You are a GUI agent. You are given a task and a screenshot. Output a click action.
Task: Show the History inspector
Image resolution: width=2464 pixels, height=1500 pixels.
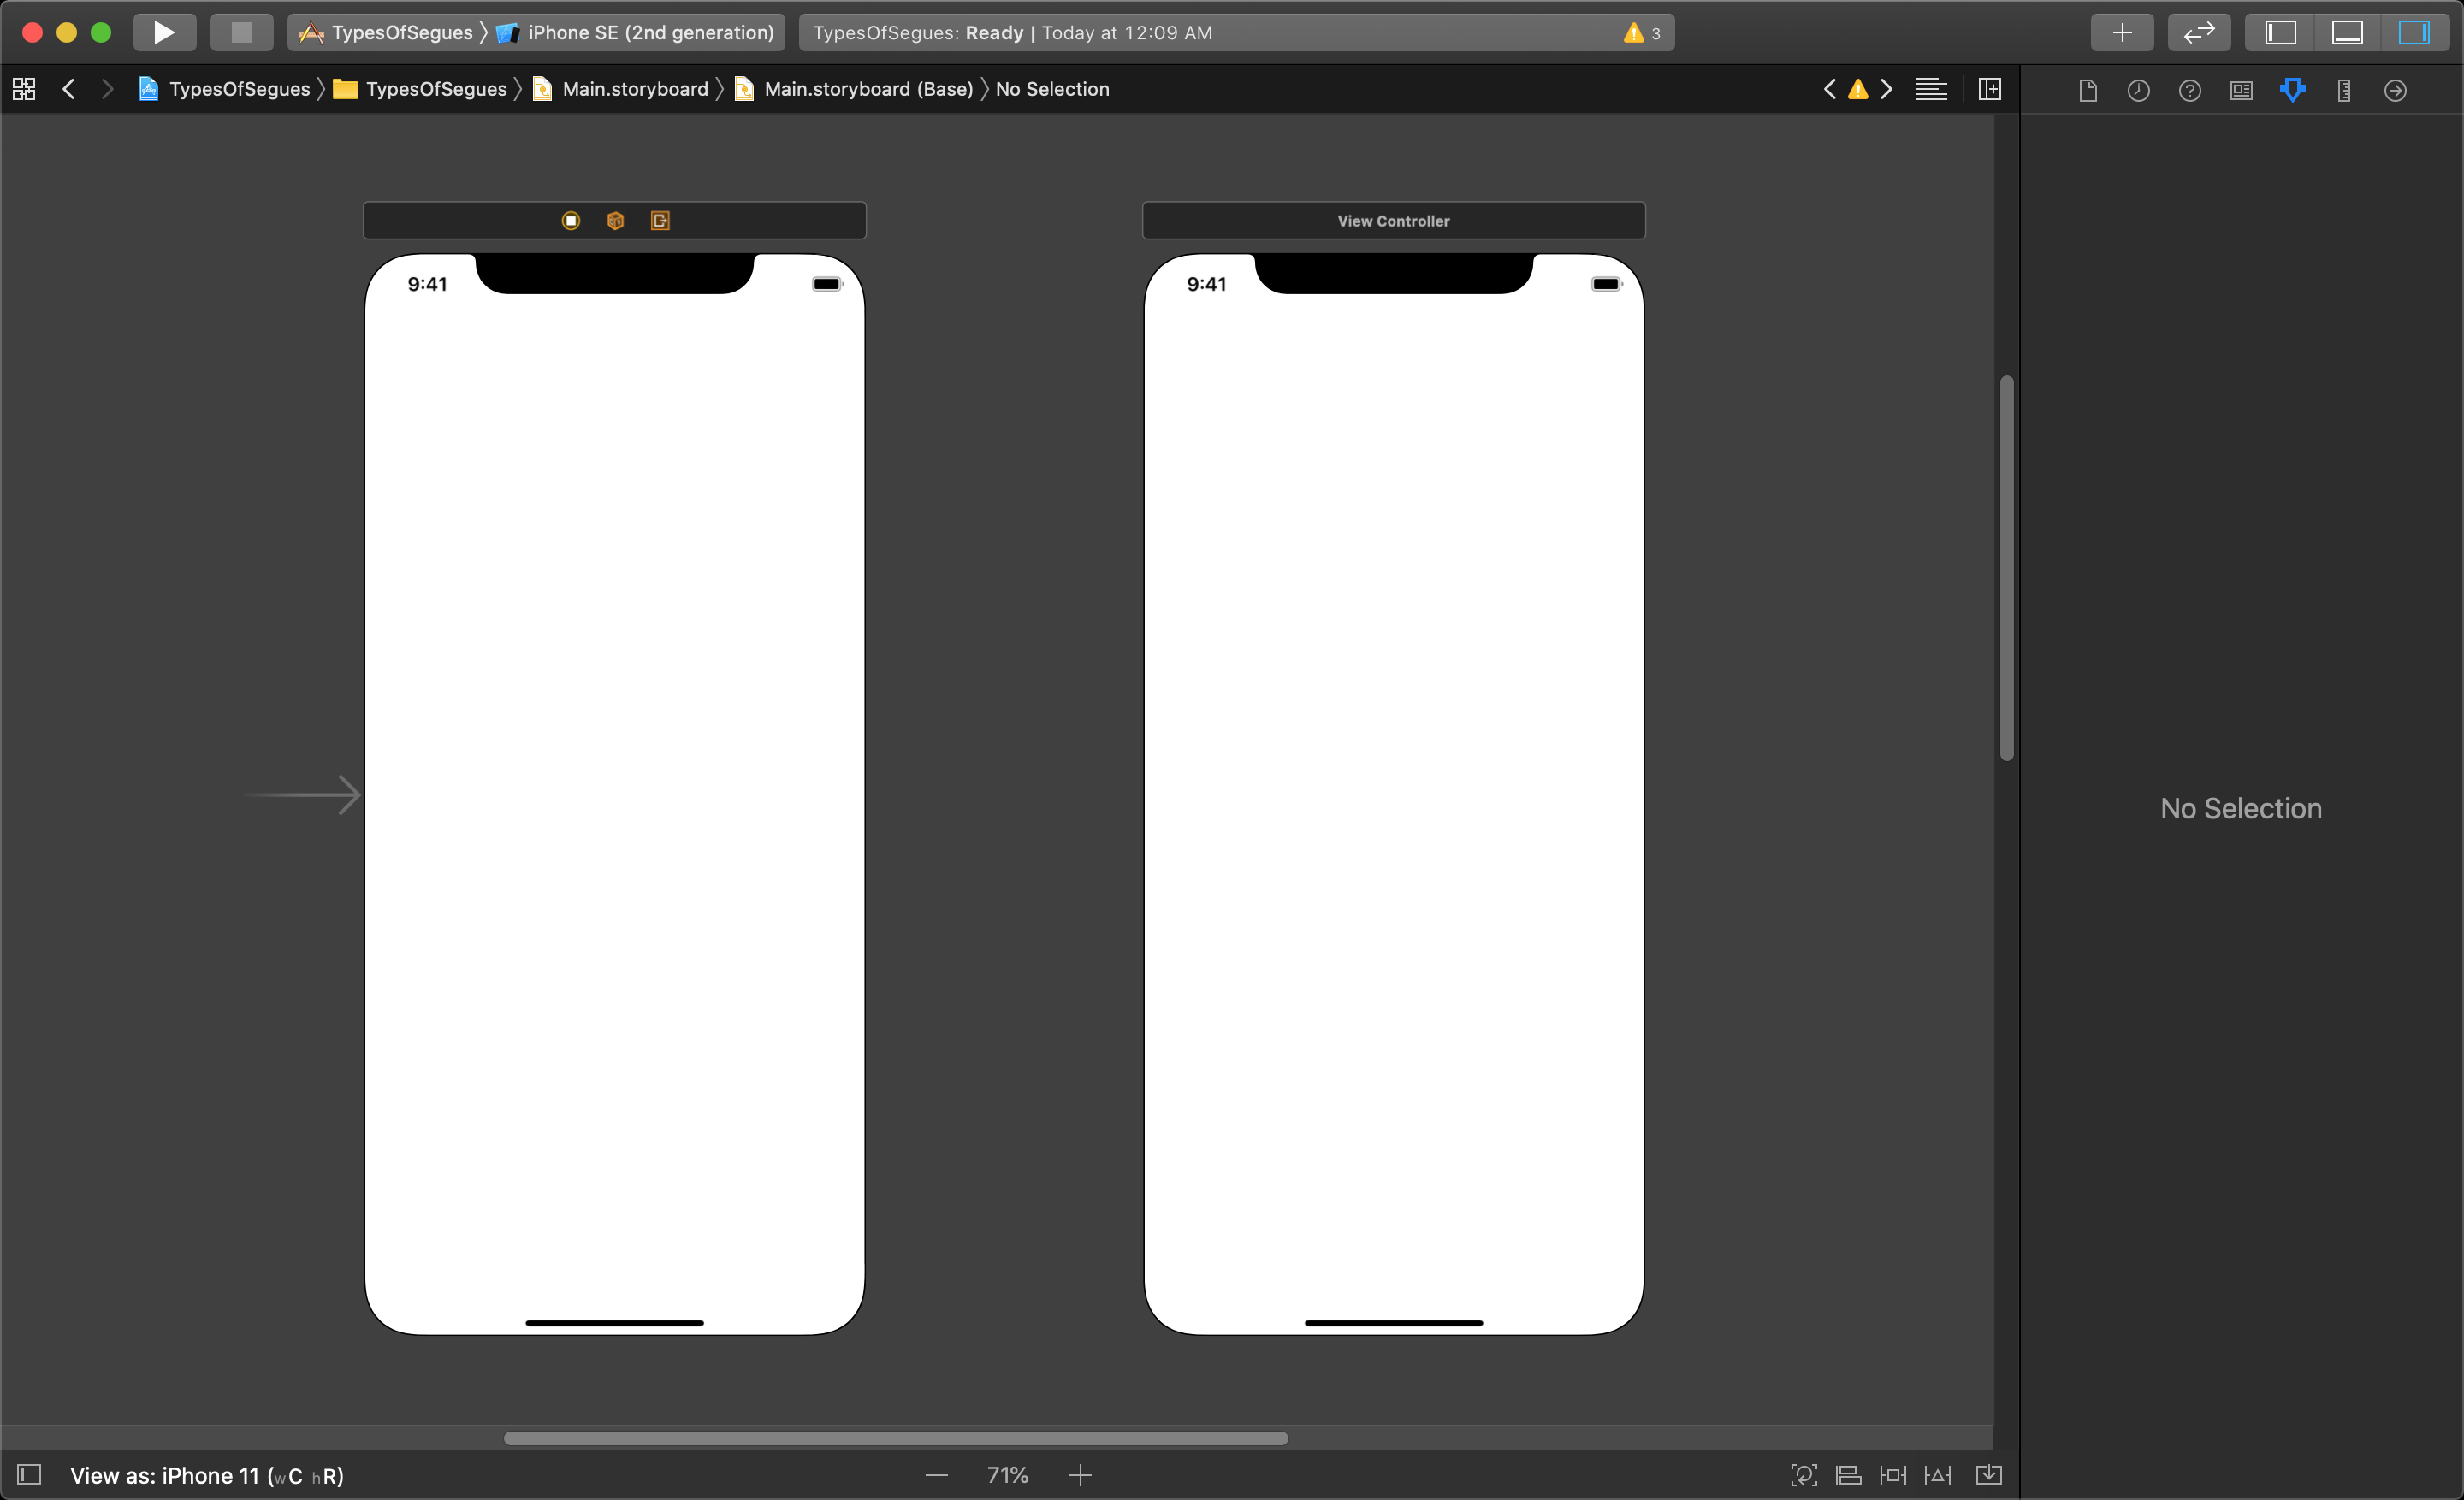(x=2139, y=91)
